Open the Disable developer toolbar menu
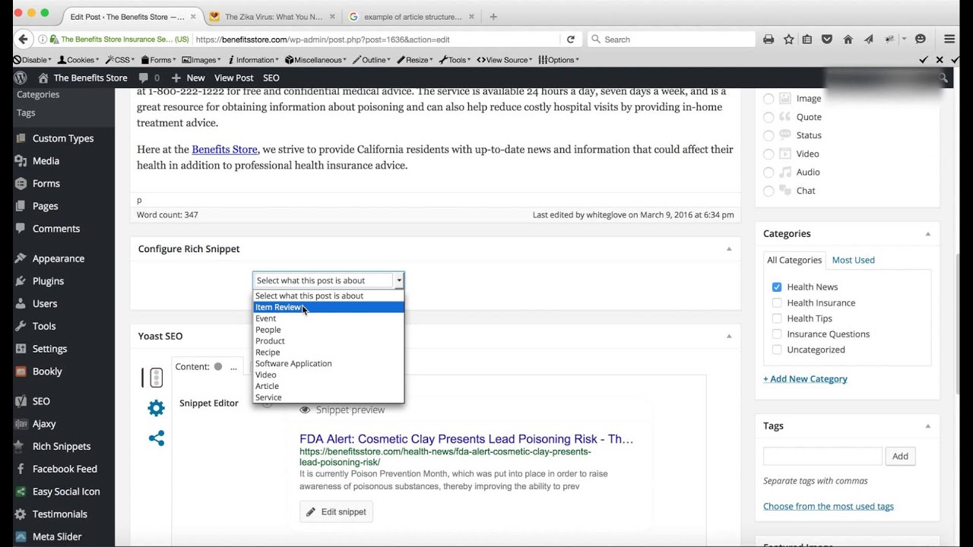 pos(33,60)
